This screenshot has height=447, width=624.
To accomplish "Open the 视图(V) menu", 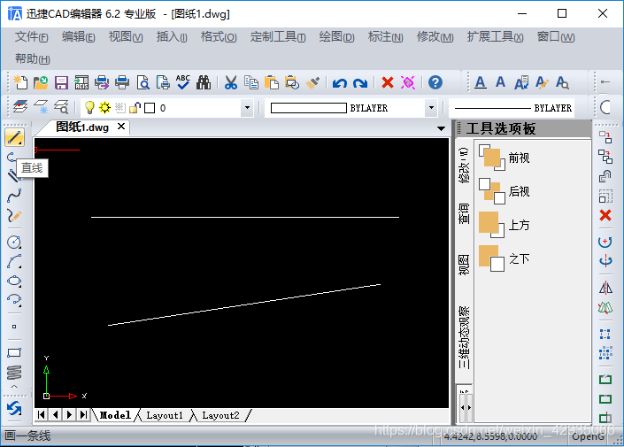I will [126, 37].
